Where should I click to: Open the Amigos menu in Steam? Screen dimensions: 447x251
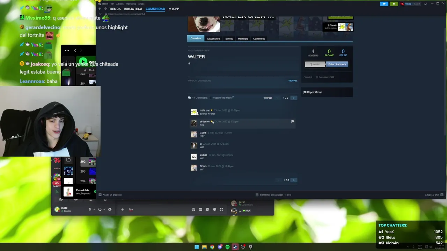pos(120,4)
